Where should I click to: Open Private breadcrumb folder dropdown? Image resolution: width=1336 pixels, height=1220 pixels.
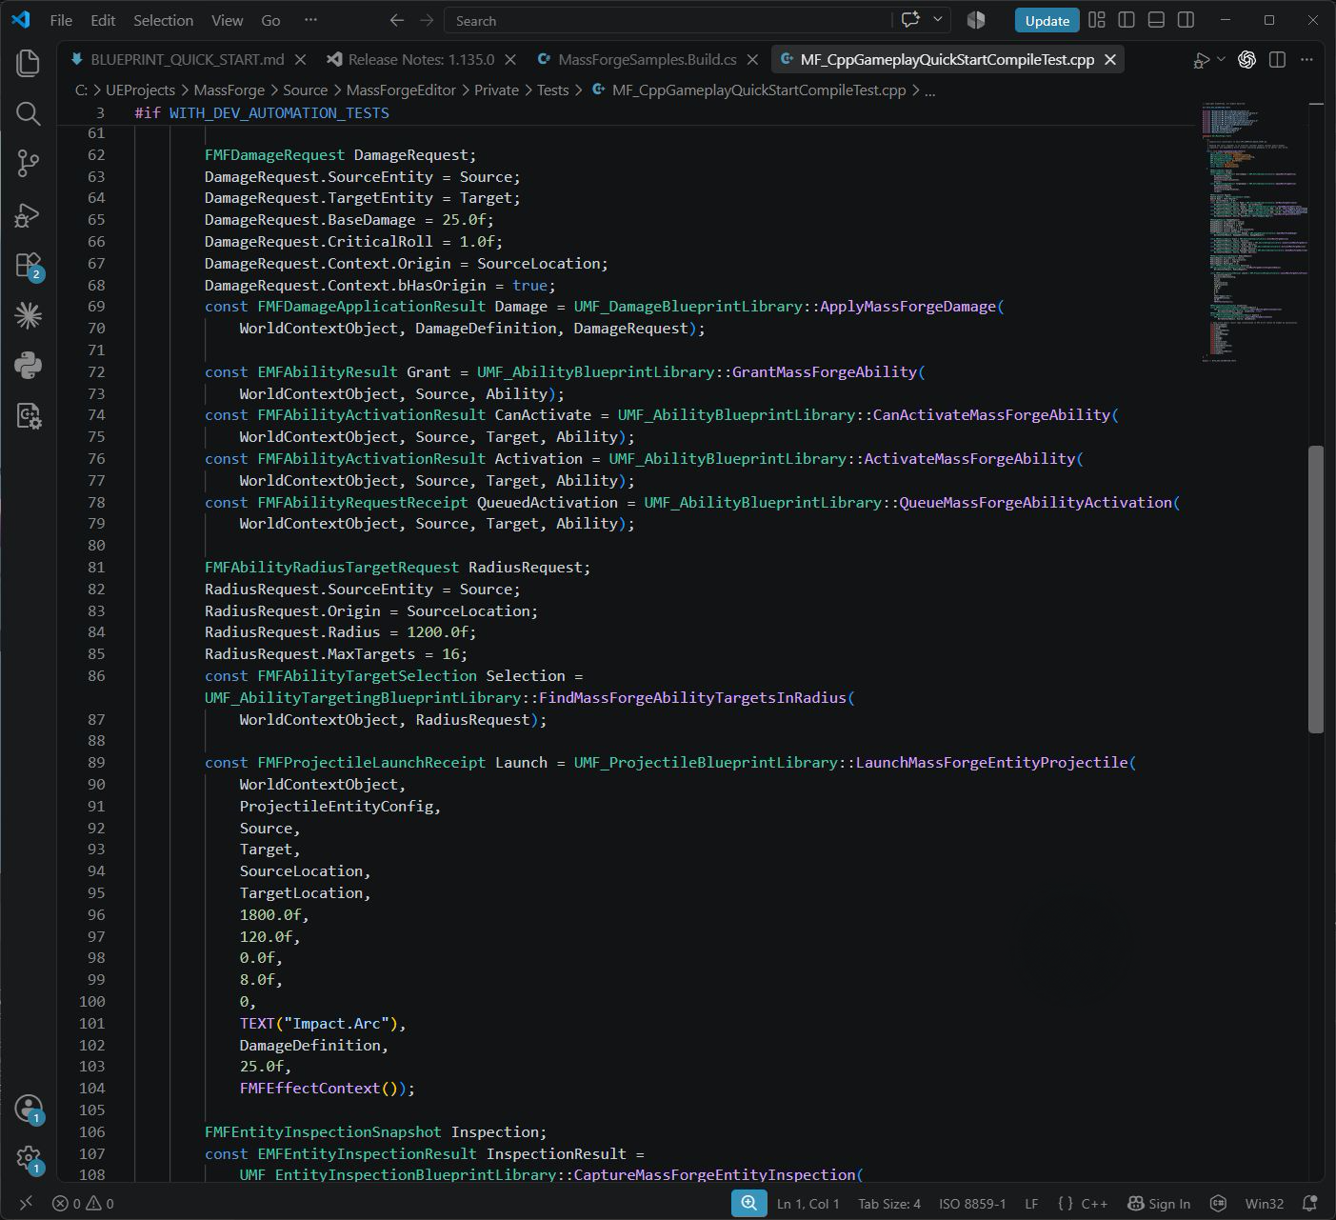pyautogui.click(x=496, y=90)
